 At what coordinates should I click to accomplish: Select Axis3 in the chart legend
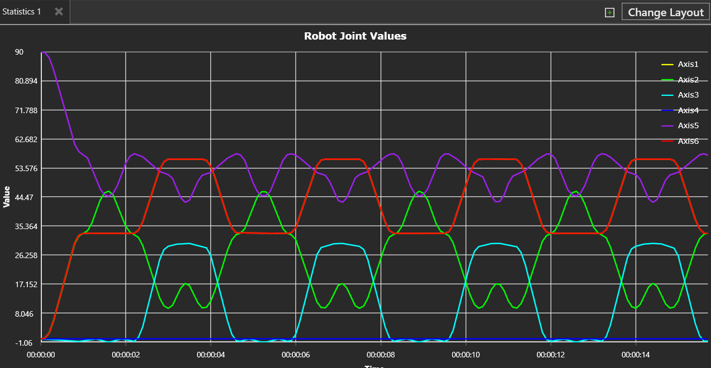[x=688, y=95]
